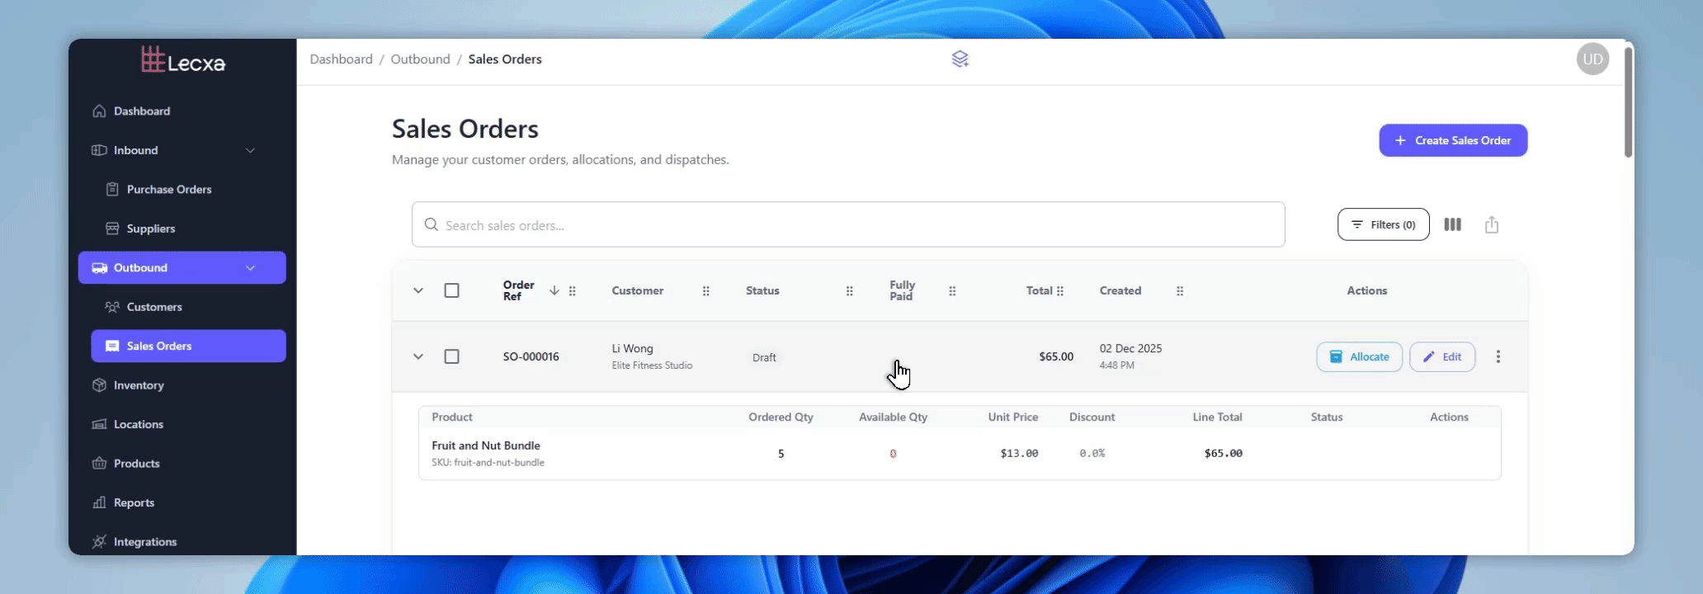Collapse all rows via header chevron
1703x594 pixels.
tap(418, 290)
